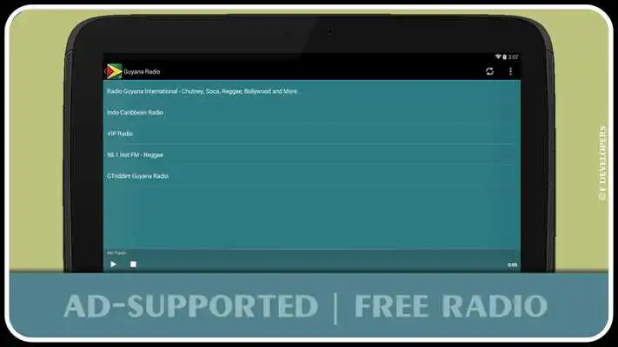Start playback with the play button
618x347 pixels.
114,265
